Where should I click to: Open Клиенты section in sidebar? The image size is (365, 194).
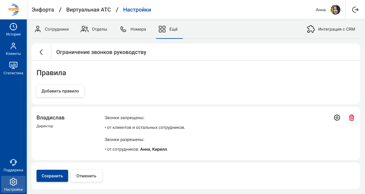tap(13, 49)
